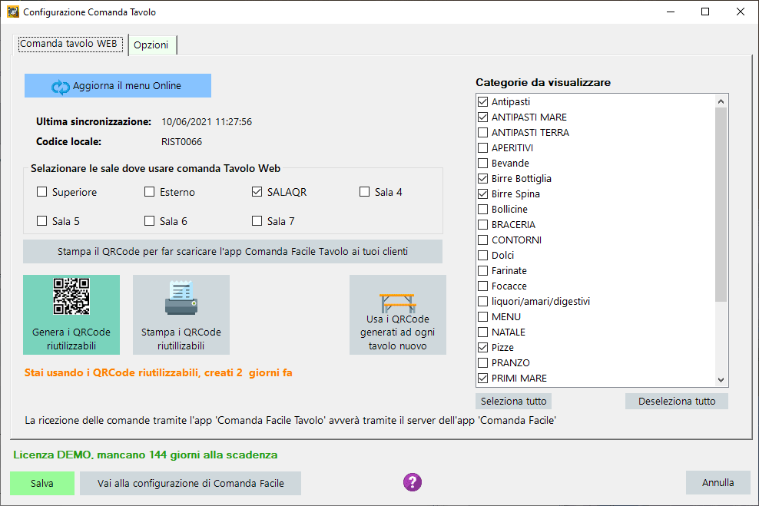Image resolution: width=759 pixels, height=506 pixels.
Task: Click the last sync timestamp 10/06/2021 11:27:56
Action: click(207, 122)
